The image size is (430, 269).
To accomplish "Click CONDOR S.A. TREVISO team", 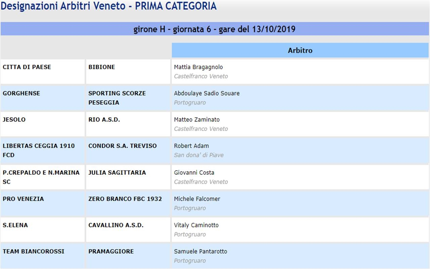I will 123,146.
